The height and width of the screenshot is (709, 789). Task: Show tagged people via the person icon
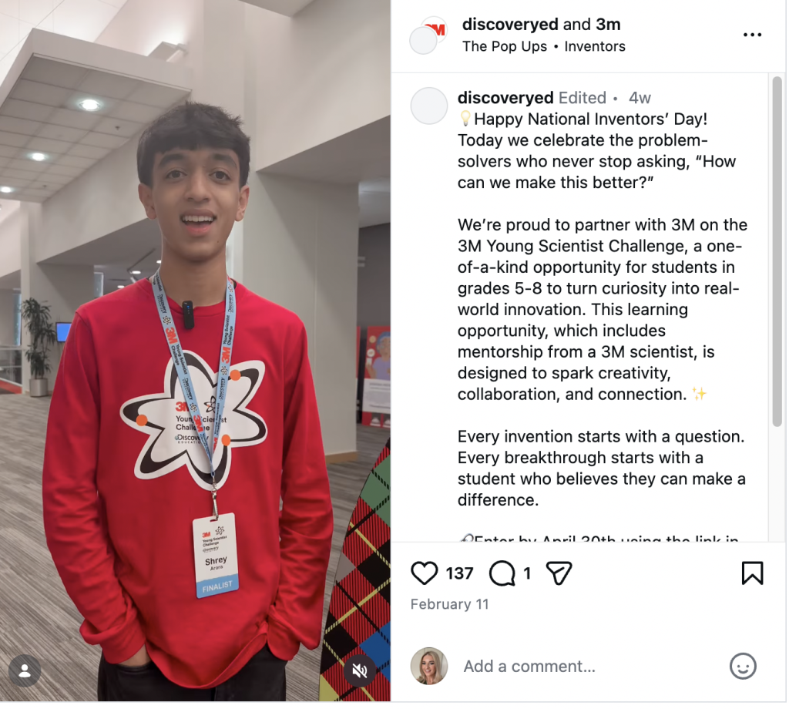[x=25, y=670]
